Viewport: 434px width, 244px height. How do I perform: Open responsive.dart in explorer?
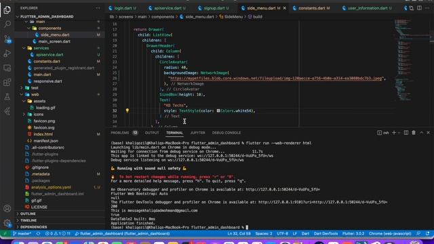click(x=47, y=81)
